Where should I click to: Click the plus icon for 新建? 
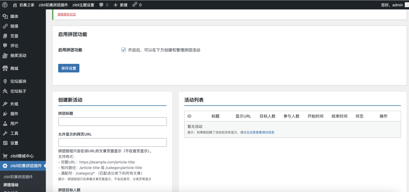click(115, 5)
